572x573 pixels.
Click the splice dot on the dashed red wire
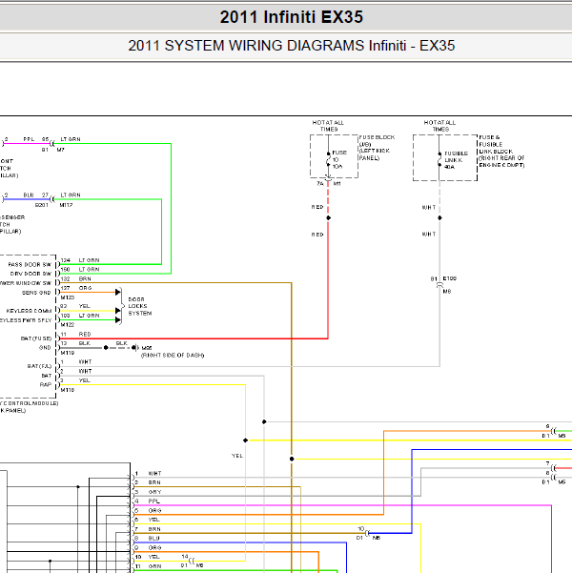coord(328,217)
